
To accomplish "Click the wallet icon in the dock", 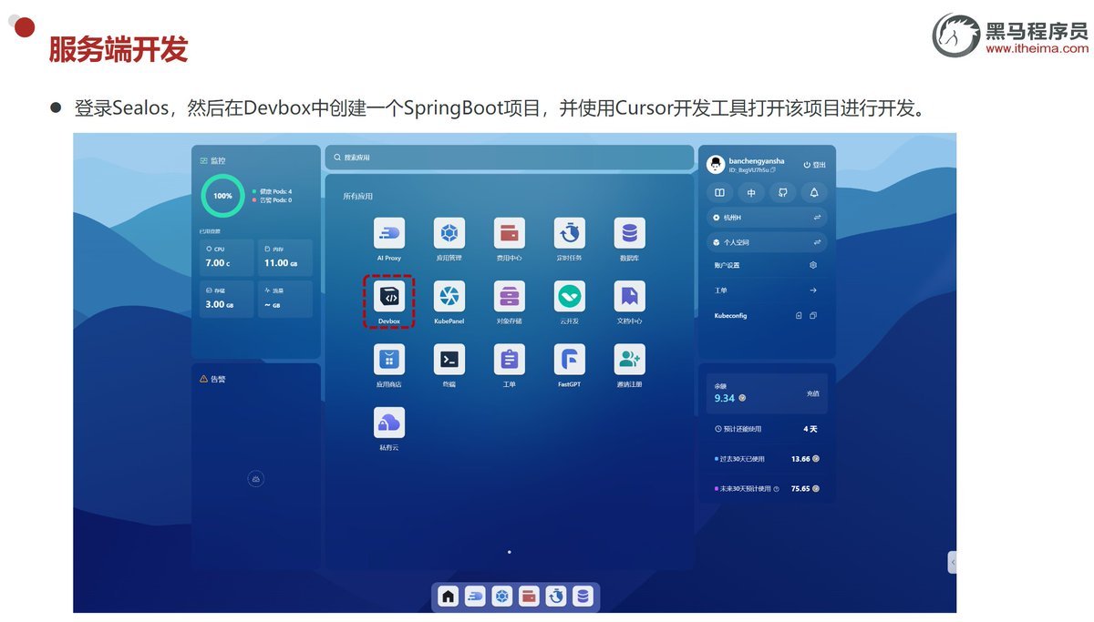I will coord(529,597).
